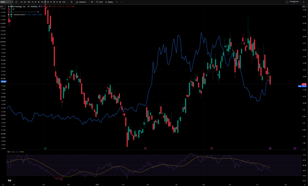Click the blue left-scale price label

point(3,81)
